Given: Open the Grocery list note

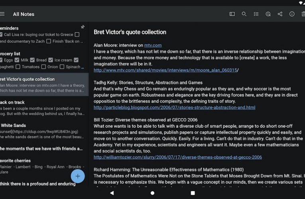Looking at the screenshot, I should tap(44, 60).
